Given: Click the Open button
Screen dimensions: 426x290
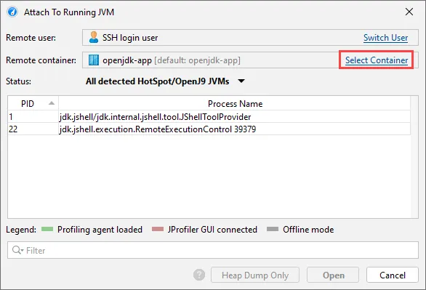Looking at the screenshot, I should click(333, 275).
